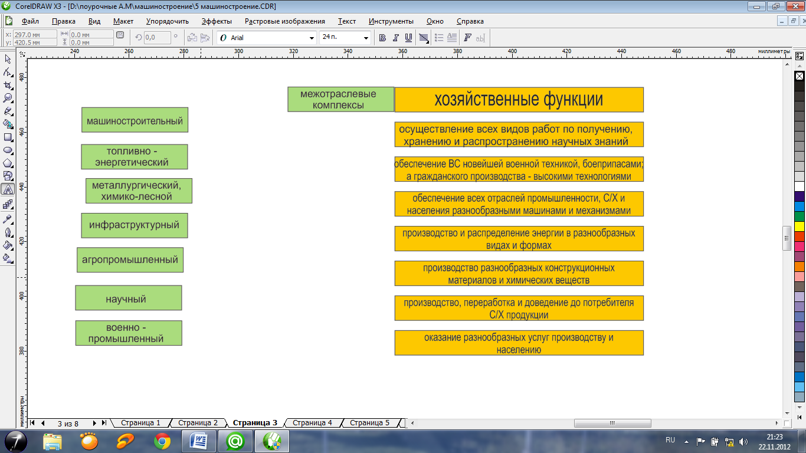Switch to Страница 1 tab
806x453 pixels.
[140, 423]
